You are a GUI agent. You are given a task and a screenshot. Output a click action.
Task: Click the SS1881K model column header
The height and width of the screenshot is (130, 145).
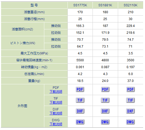point(105,5)
